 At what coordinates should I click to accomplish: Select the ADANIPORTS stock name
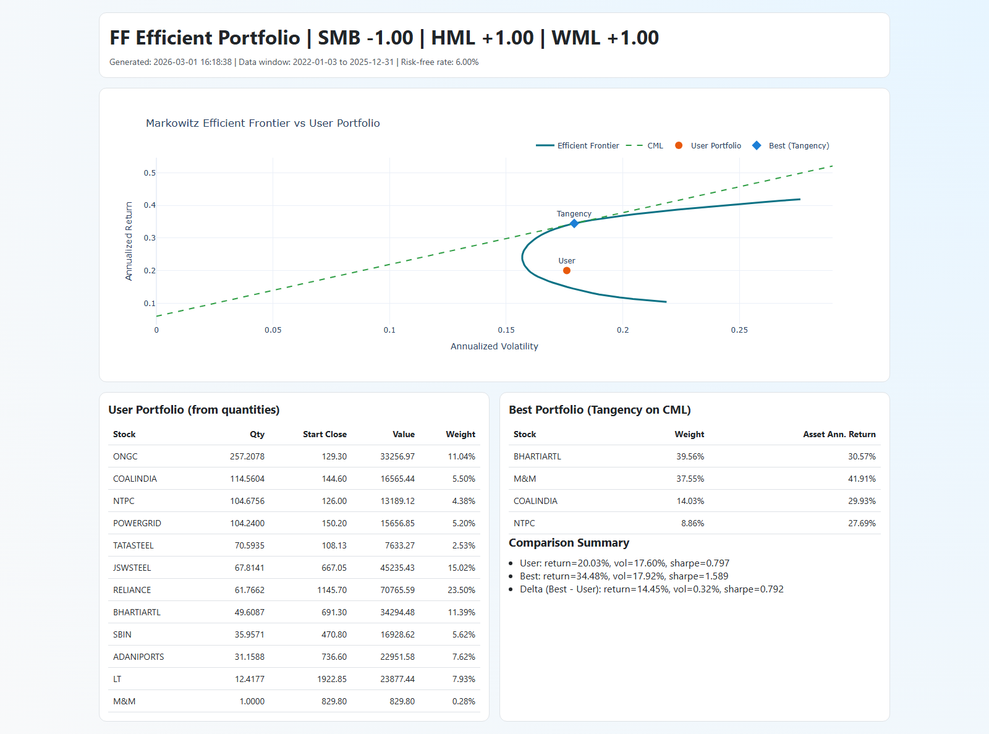pyautogui.click(x=138, y=657)
